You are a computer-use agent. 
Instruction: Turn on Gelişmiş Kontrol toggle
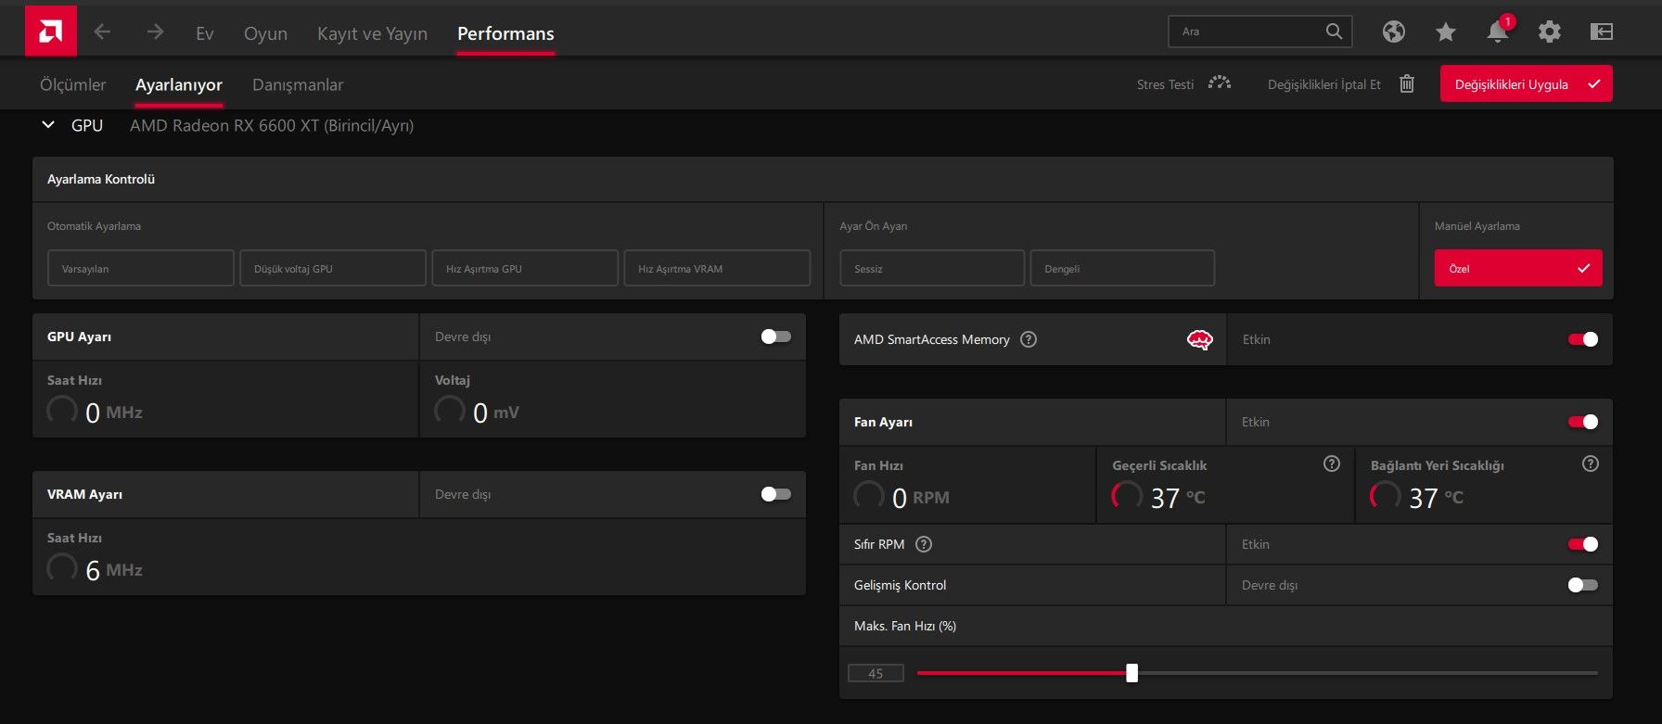click(1582, 585)
